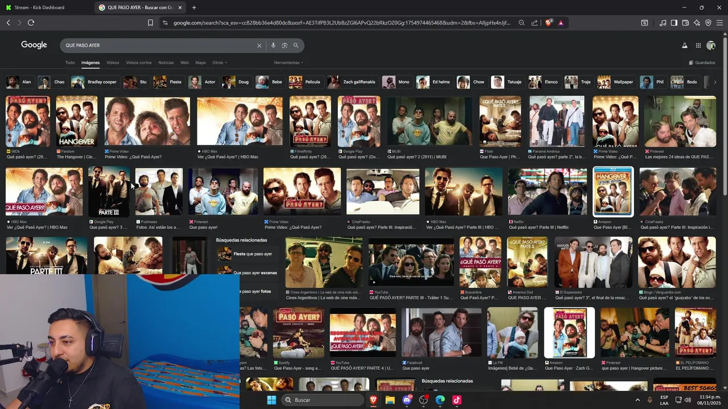The width and height of the screenshot is (728, 409).
Task: Share this page from the address bar
Action: click(x=535, y=23)
